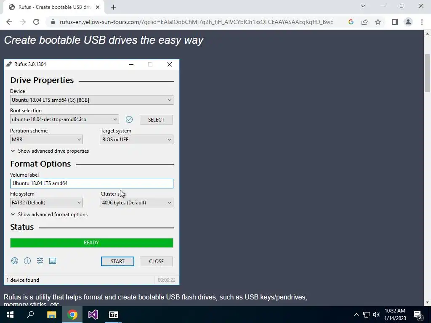Click the CLOSE button in Rufus

(156, 262)
